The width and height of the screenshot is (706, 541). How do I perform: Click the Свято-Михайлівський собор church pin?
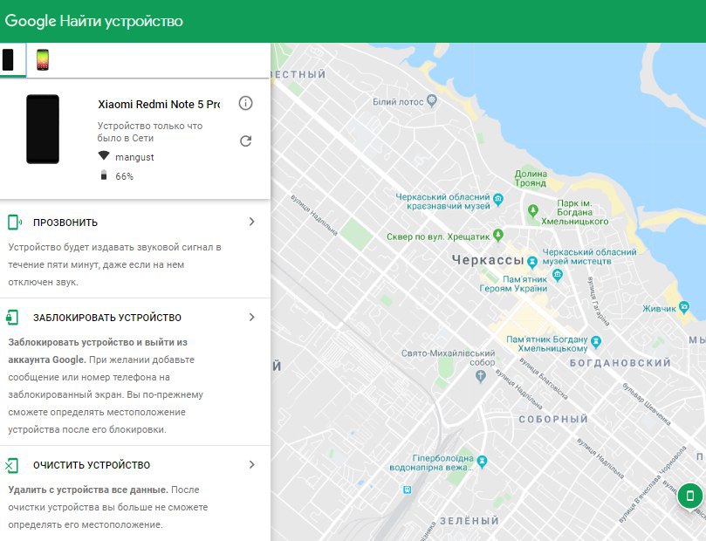(x=481, y=376)
